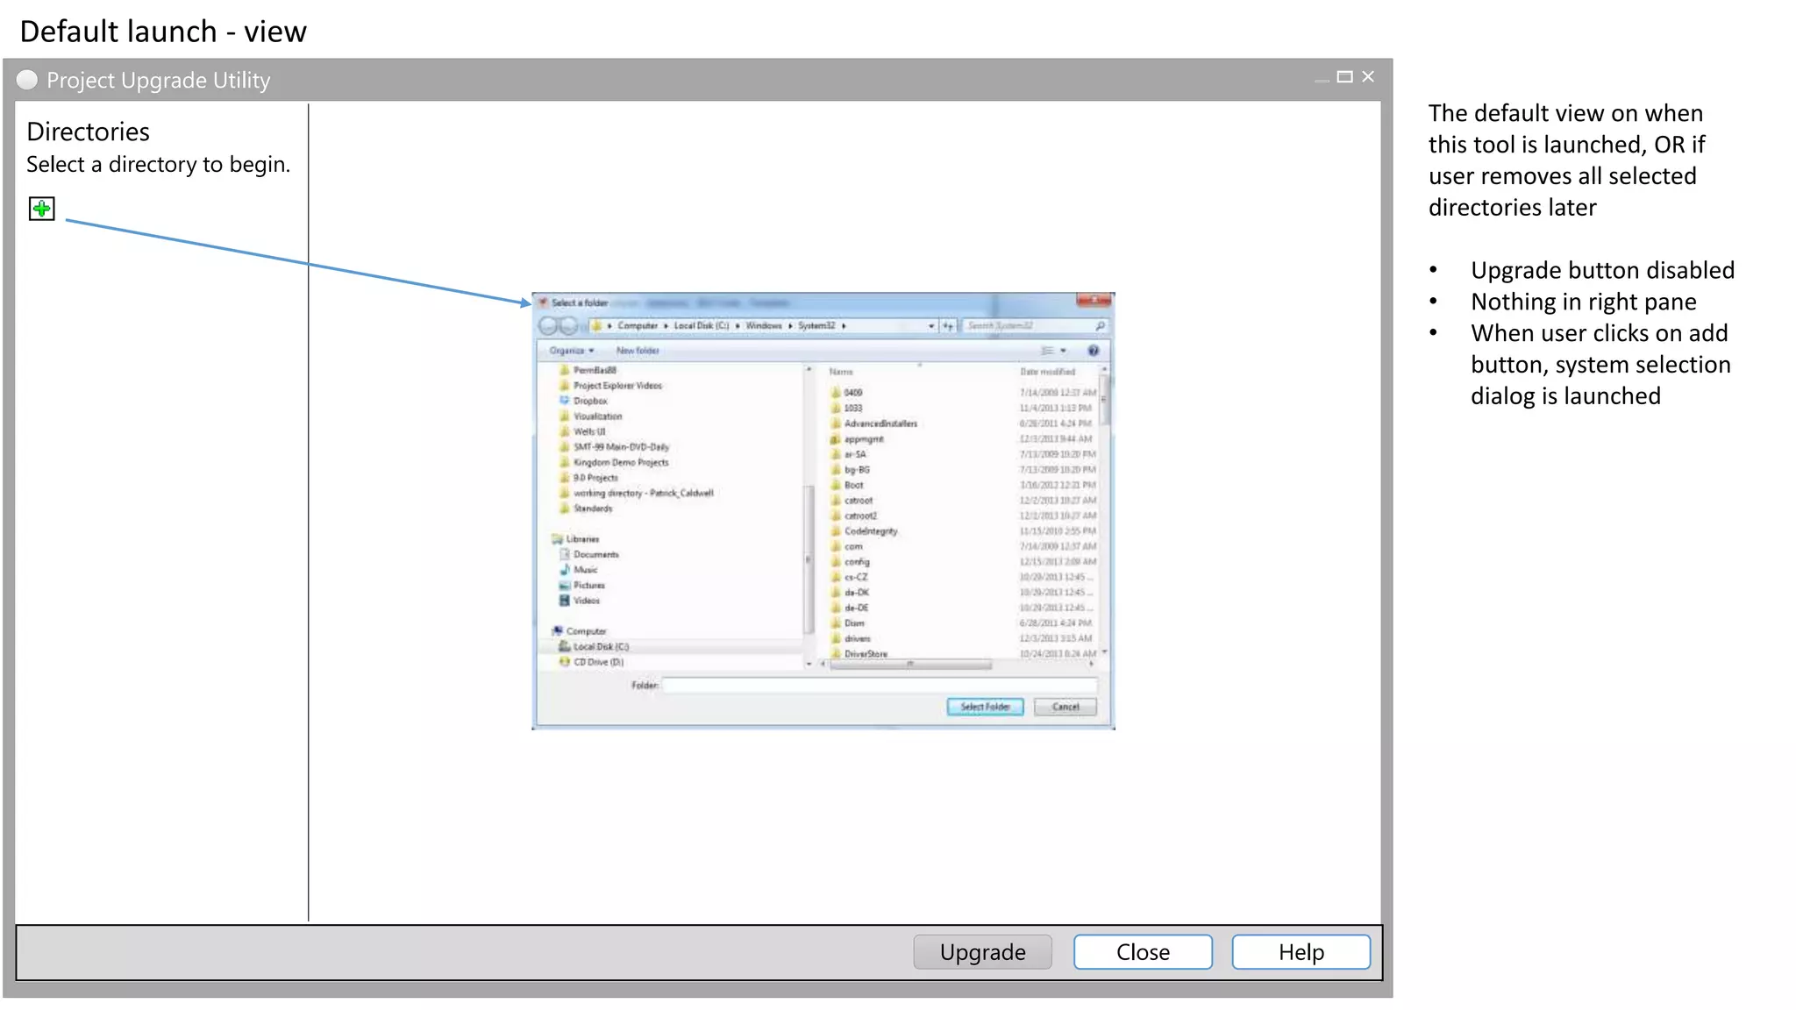Click the refresh icon beside address bar
Image resolution: width=1796 pixels, height=1010 pixels.
[948, 326]
